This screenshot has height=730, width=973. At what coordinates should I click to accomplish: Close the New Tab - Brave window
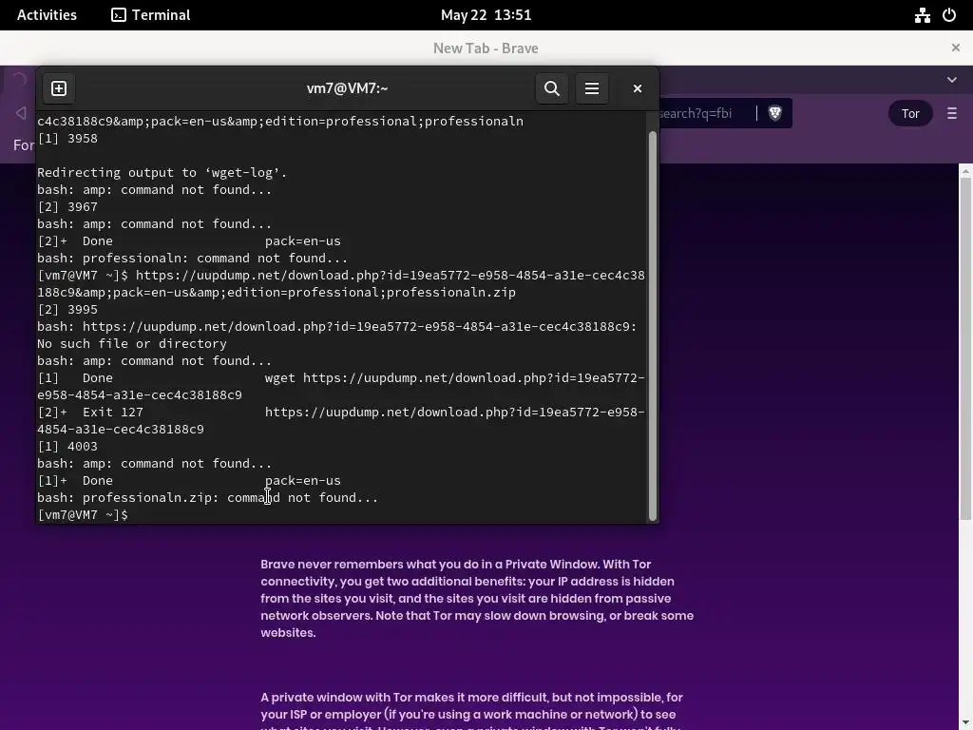pyautogui.click(x=956, y=48)
